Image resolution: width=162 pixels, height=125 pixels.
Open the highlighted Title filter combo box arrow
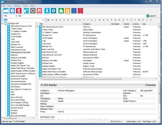click(43, 20)
